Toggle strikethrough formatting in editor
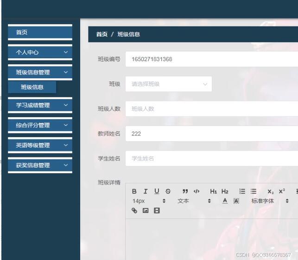 pyautogui.click(x=168, y=191)
